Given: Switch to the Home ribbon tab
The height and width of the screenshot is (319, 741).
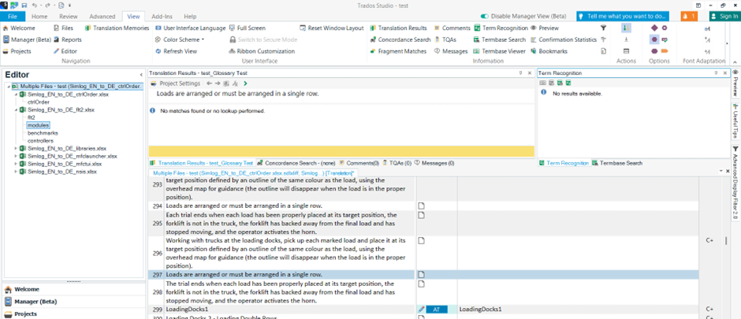Looking at the screenshot, I should coord(39,16).
